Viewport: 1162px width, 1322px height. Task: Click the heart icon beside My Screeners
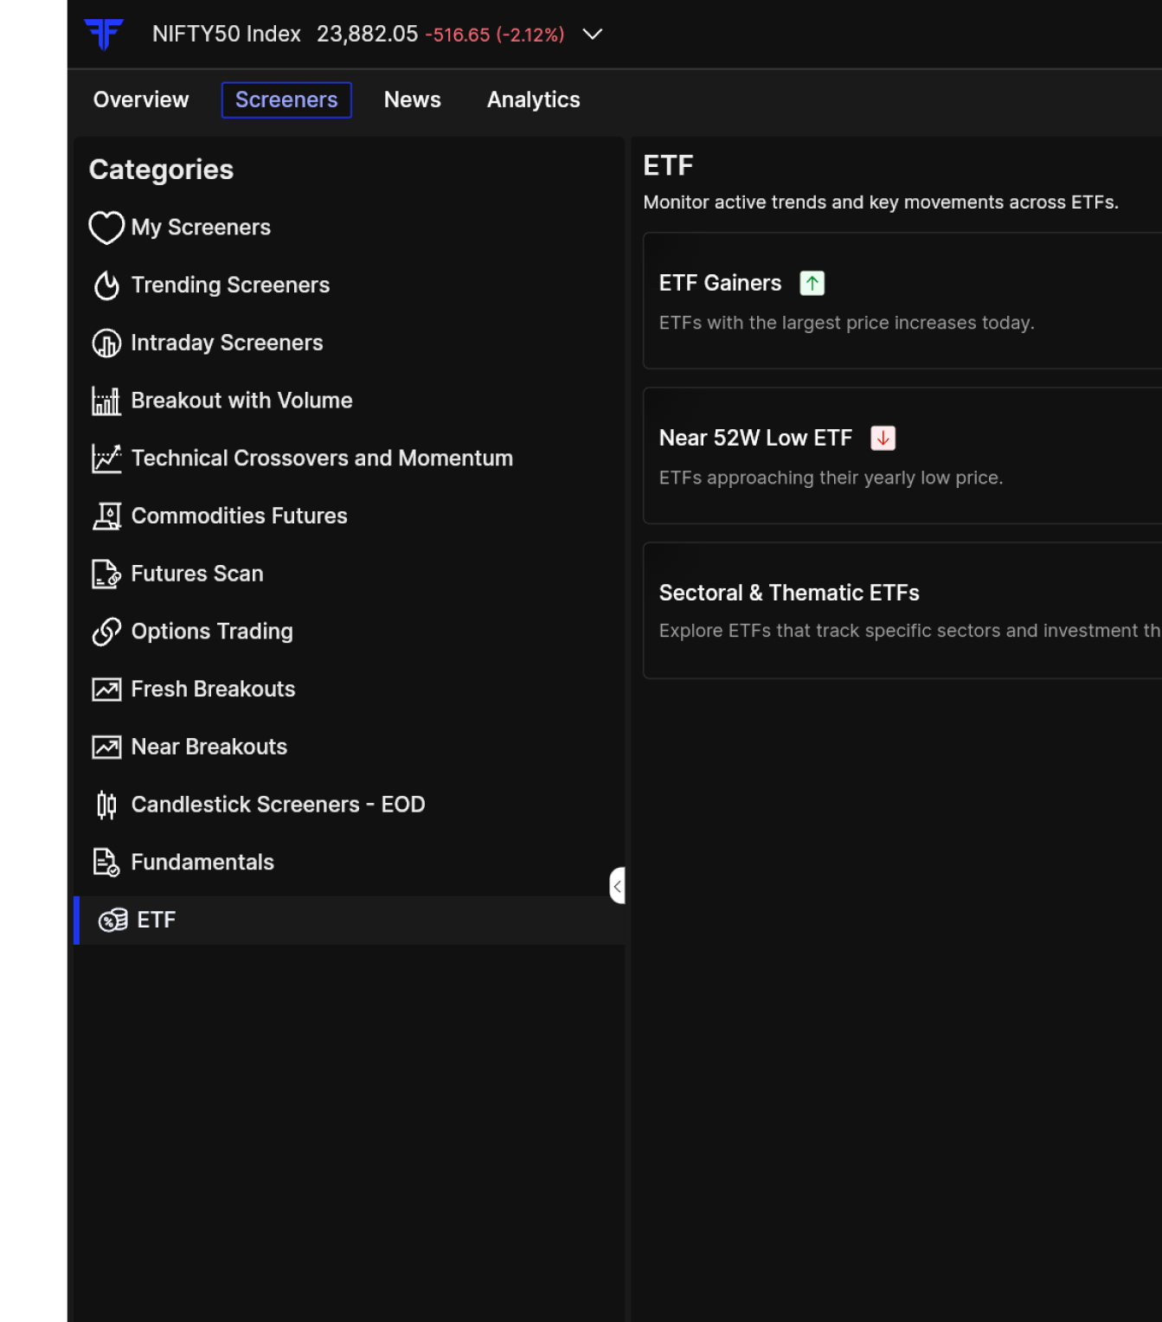coord(106,228)
